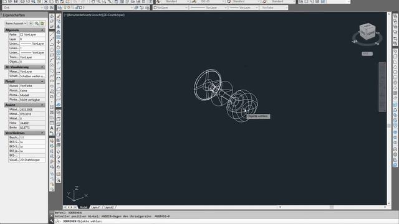
Task: Collapse the Plotstil properties section
Action: 42,82
